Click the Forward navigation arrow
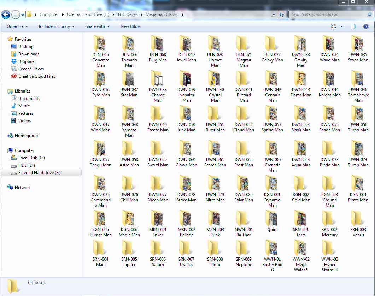The height and width of the screenshot is (296, 375). pos(16,14)
